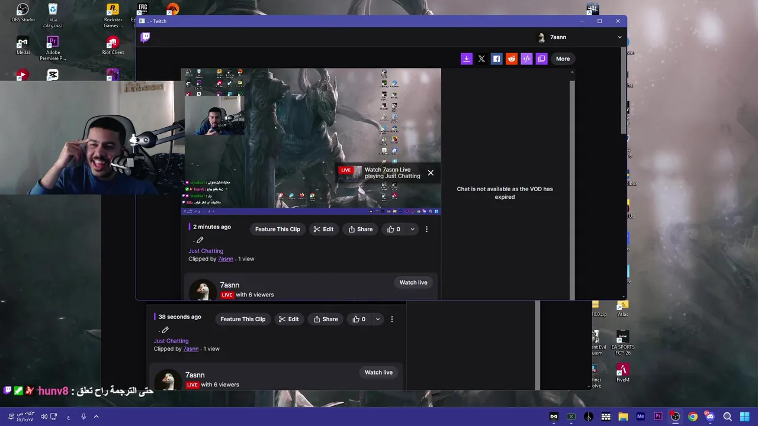
Task: Open Premiere Pro from the taskbar
Action: coord(658,417)
